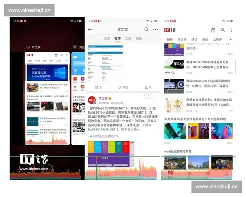
Task: Open the calendar icon in the IT之家 app header
Action: [213, 30]
